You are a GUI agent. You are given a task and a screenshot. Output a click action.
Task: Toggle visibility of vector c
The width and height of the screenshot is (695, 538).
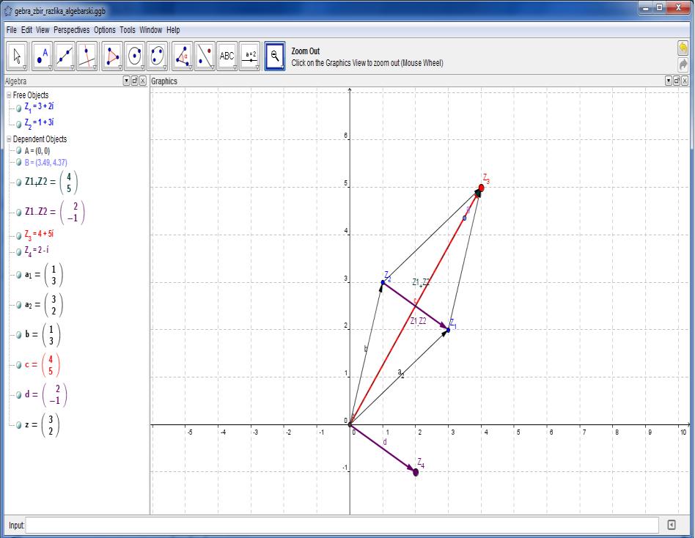18,365
